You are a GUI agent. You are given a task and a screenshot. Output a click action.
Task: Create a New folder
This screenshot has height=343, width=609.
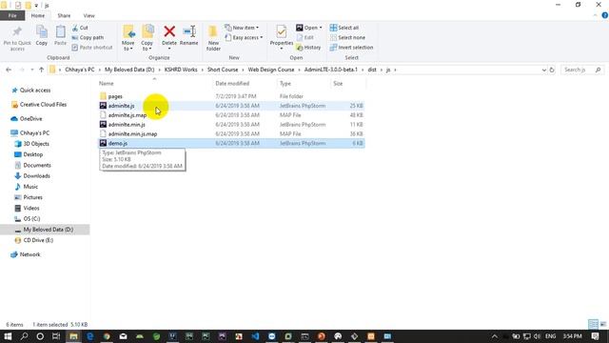tap(213, 38)
